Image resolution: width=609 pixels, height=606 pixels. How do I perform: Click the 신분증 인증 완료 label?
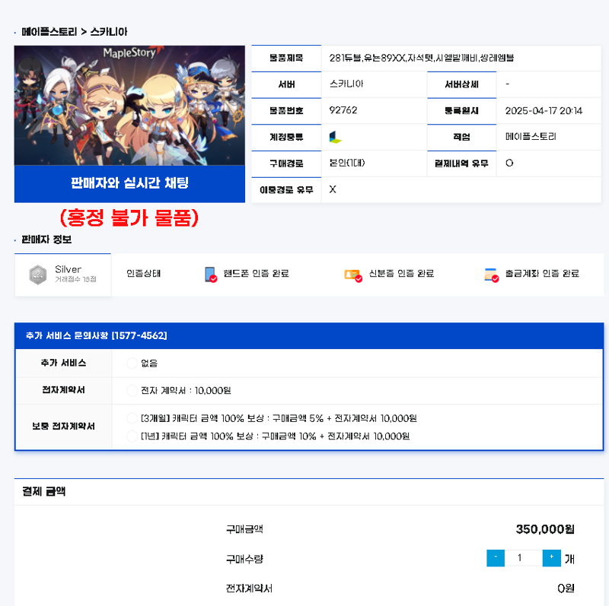click(401, 274)
